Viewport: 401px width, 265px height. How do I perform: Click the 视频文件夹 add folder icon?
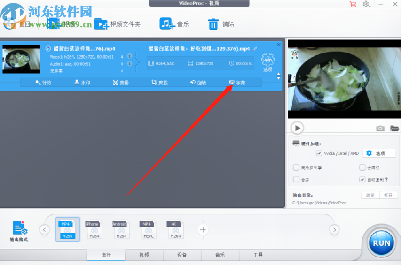point(101,24)
